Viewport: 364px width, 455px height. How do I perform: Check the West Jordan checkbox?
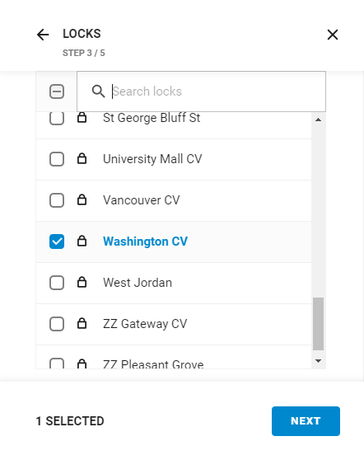tap(57, 283)
